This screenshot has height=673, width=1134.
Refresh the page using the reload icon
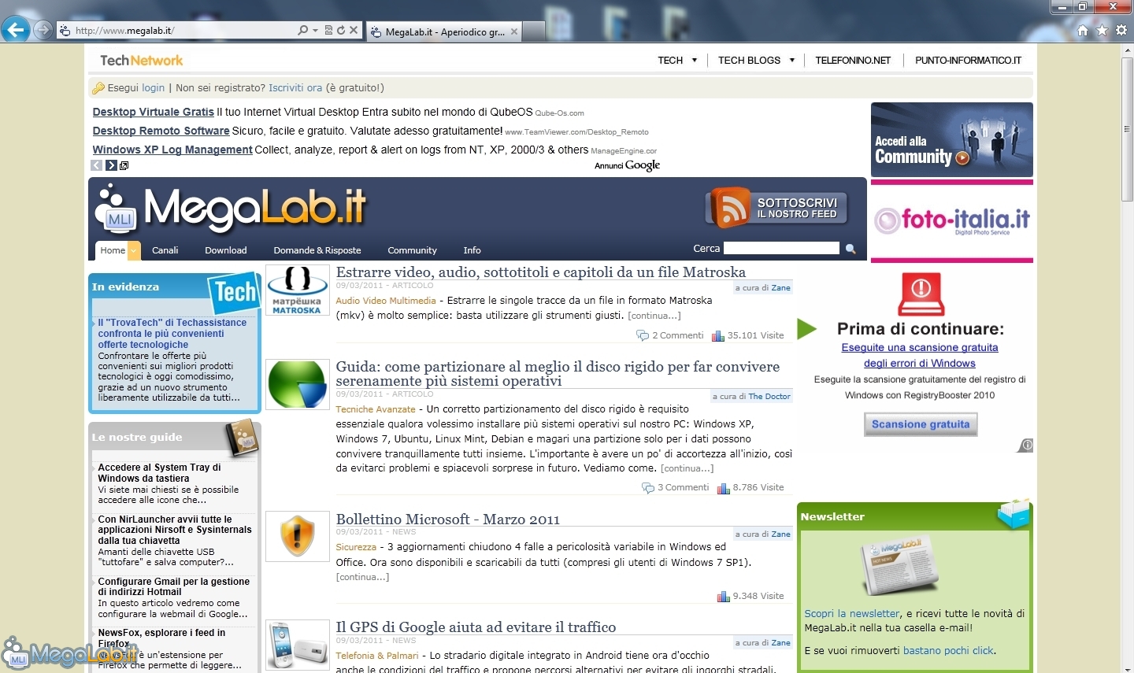click(x=341, y=31)
